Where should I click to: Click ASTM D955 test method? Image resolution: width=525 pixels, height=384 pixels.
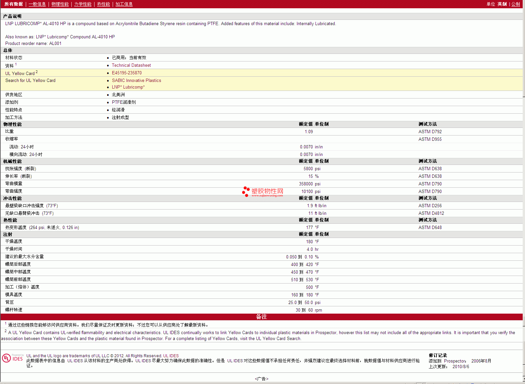tap(430, 139)
